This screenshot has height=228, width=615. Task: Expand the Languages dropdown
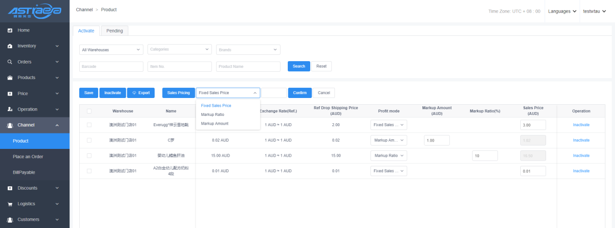pyautogui.click(x=562, y=11)
